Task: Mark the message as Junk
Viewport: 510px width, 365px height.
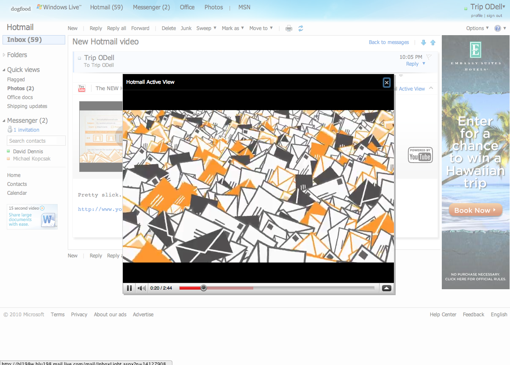Action: tap(186, 28)
